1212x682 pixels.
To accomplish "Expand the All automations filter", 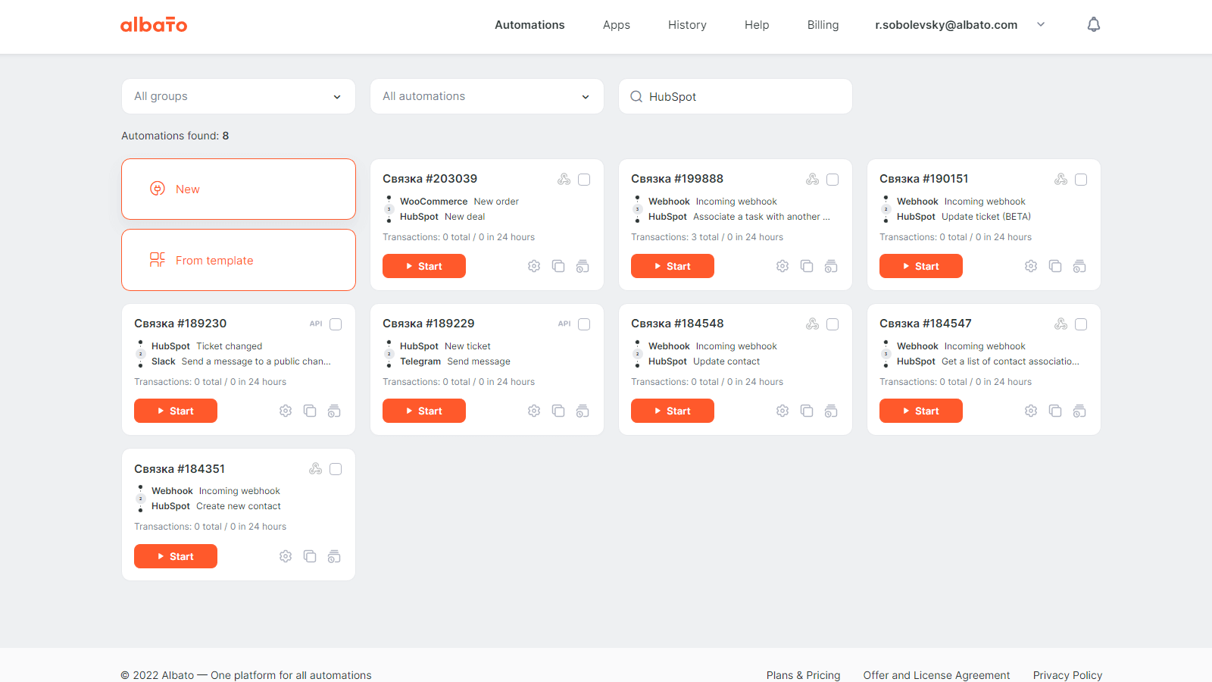I will [486, 96].
